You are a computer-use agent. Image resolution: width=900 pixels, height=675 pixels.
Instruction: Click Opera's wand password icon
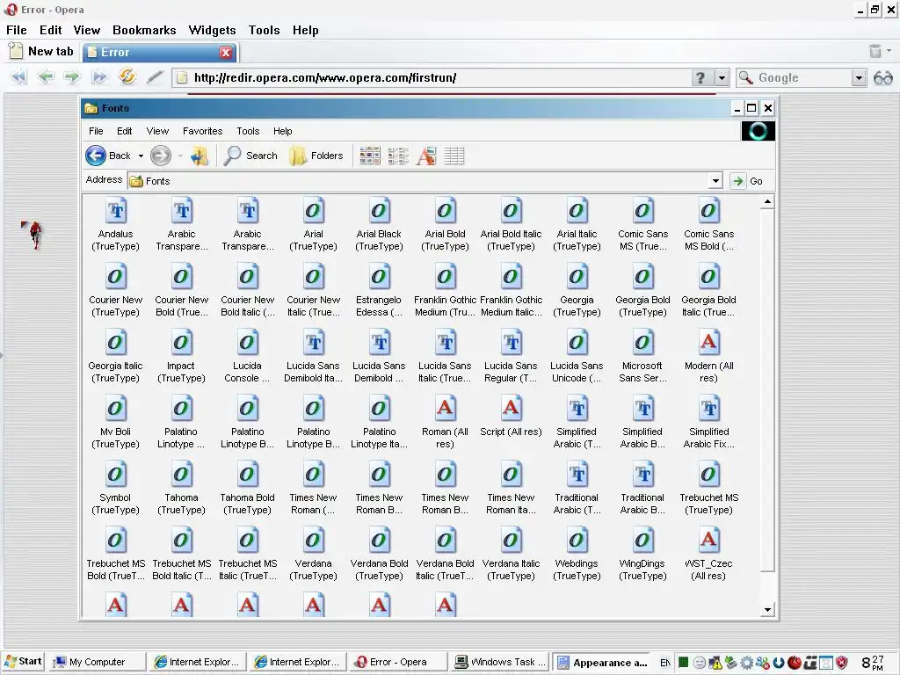tap(155, 76)
